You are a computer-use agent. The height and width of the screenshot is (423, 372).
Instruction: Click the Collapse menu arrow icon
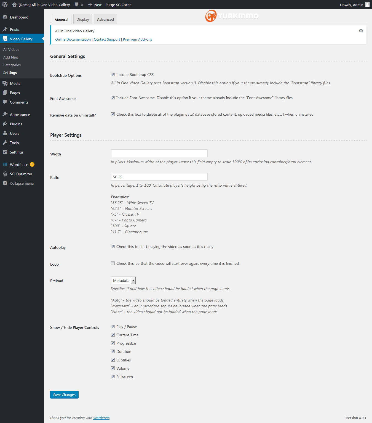[x=5, y=183]
